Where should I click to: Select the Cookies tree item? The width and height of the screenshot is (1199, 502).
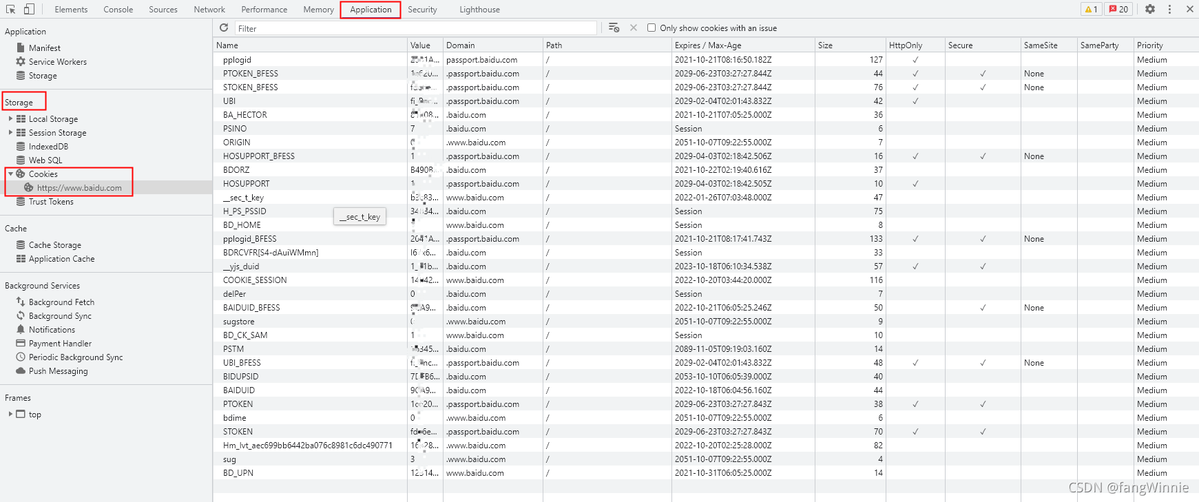tap(43, 174)
